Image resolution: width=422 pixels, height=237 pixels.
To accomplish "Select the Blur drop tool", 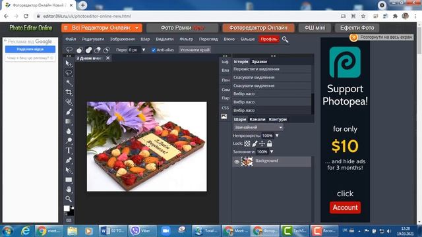I will 69,131.
